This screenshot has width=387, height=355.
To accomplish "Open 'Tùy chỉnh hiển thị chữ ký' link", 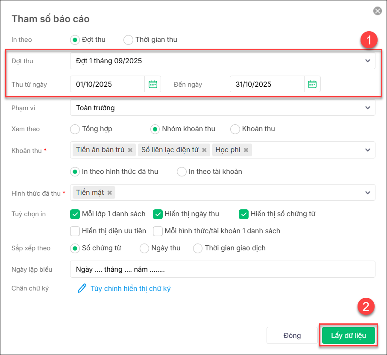I will [130, 288].
